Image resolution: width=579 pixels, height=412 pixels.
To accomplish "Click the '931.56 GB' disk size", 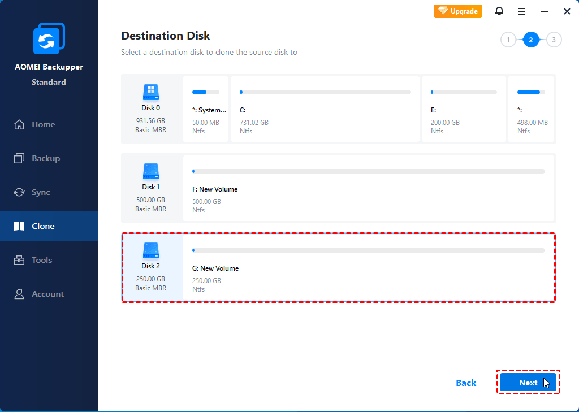I will 150,121.
